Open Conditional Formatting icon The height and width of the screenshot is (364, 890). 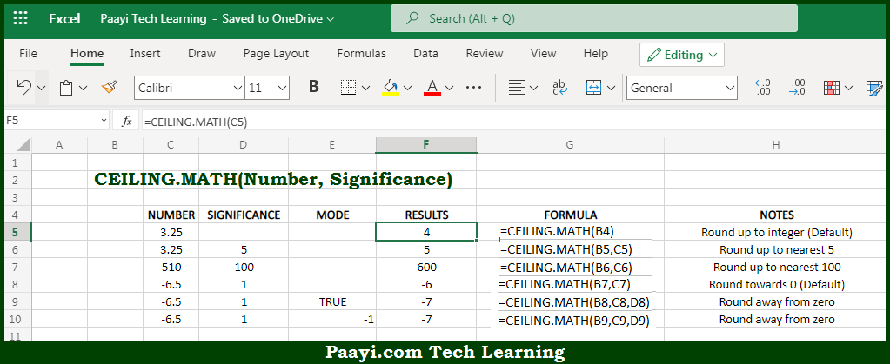(832, 88)
